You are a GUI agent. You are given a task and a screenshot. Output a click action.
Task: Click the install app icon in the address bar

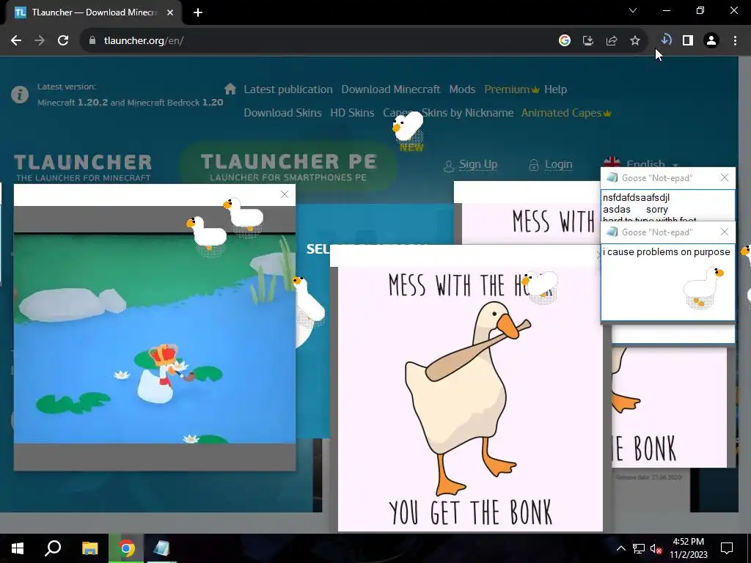(588, 41)
